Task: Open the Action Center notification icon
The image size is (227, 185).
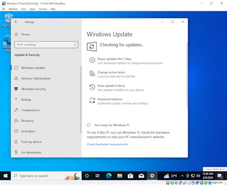Action: tap(220, 176)
